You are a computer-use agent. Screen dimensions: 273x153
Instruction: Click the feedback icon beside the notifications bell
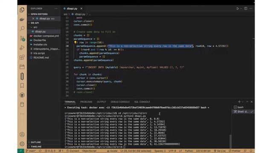click(245, 151)
